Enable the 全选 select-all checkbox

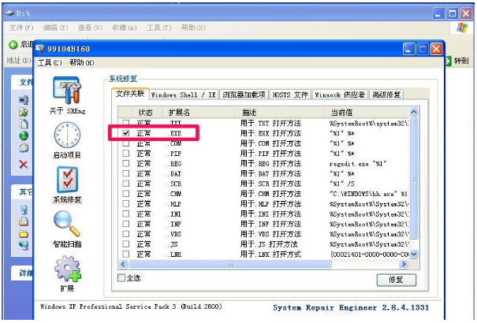coord(121,278)
